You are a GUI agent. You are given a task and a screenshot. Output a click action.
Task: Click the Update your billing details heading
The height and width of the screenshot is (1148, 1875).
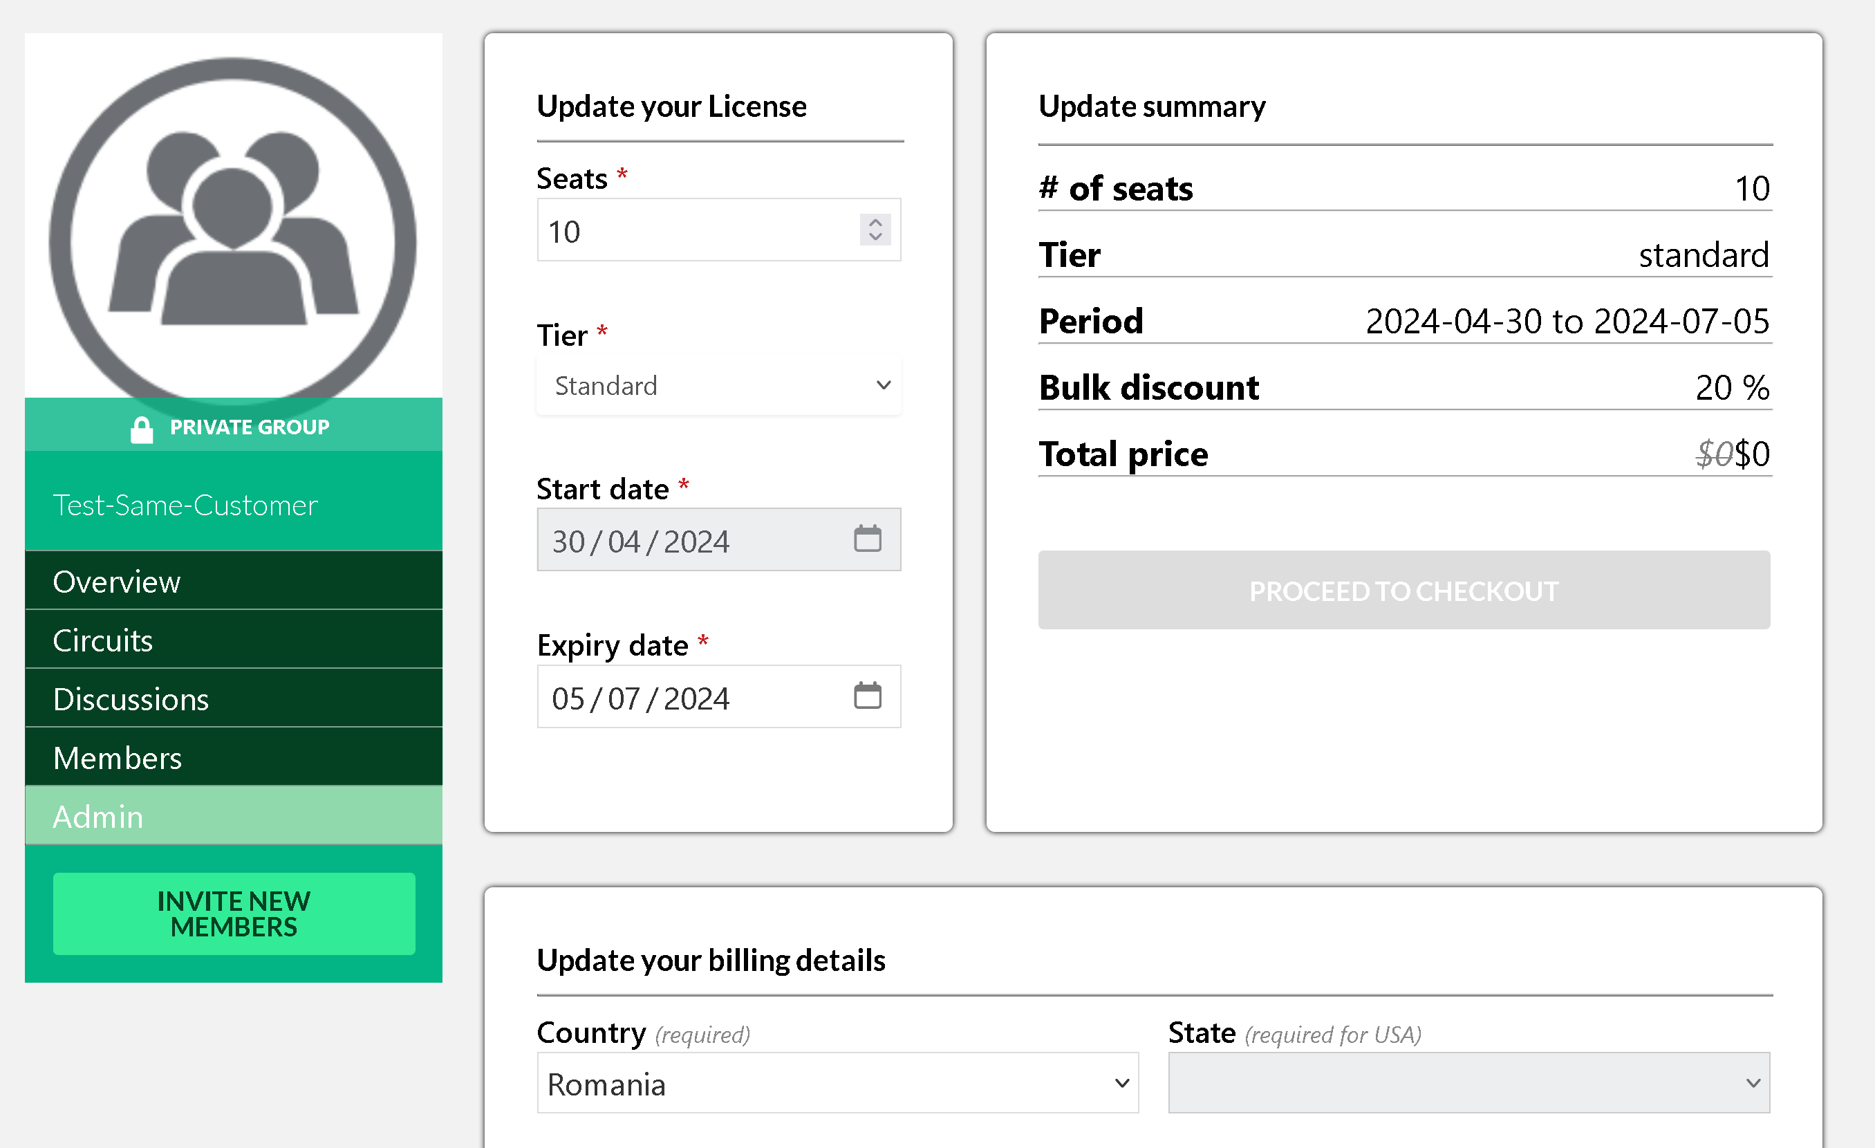coord(711,960)
